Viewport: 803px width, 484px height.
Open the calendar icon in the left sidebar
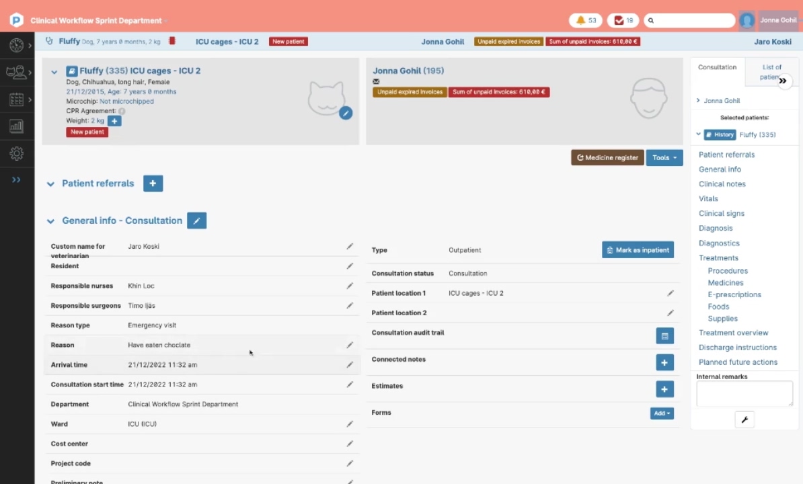click(16, 99)
